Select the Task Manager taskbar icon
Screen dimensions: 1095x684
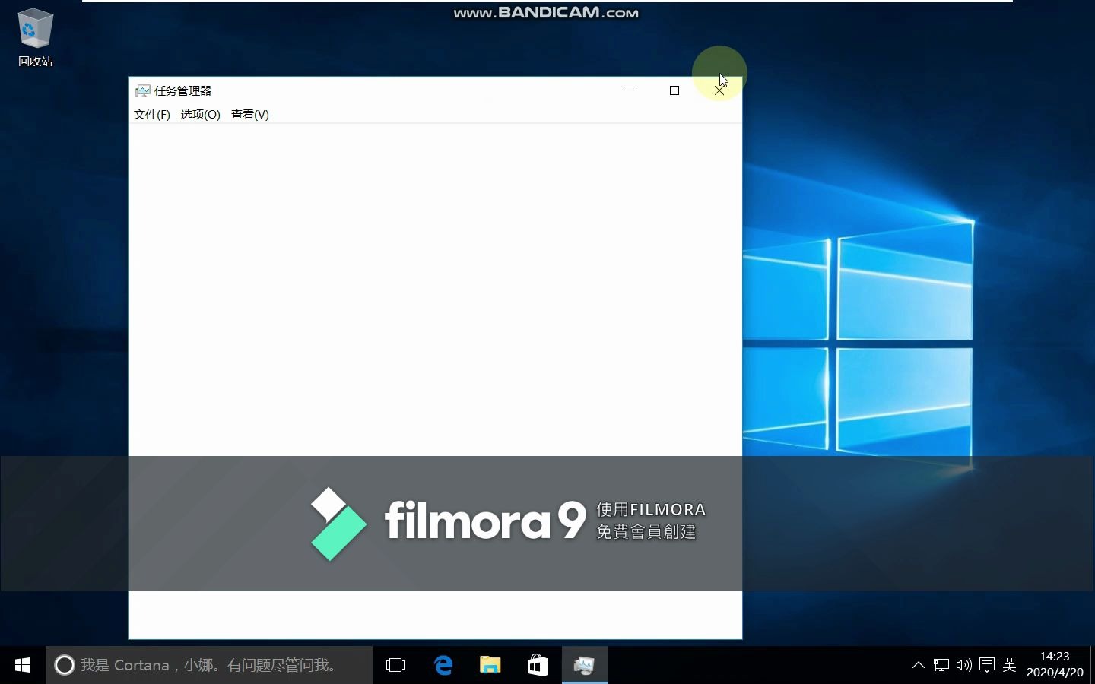click(x=584, y=665)
